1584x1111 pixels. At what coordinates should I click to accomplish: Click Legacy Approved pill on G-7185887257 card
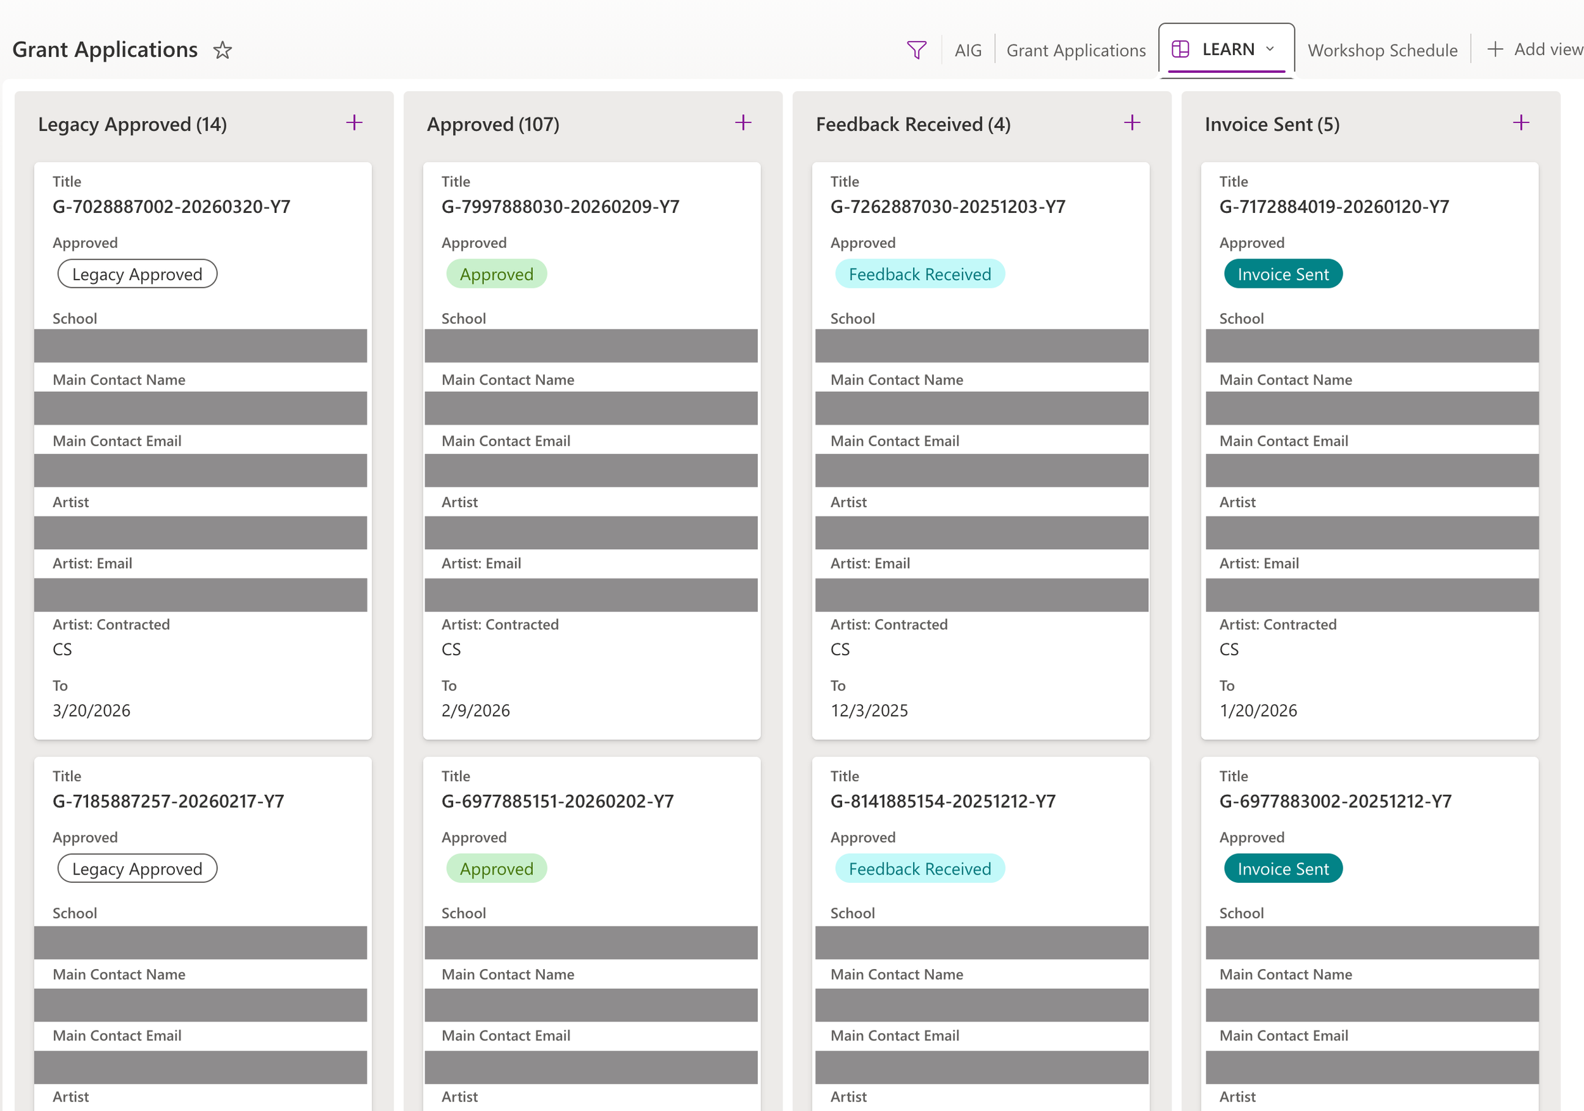(x=137, y=869)
